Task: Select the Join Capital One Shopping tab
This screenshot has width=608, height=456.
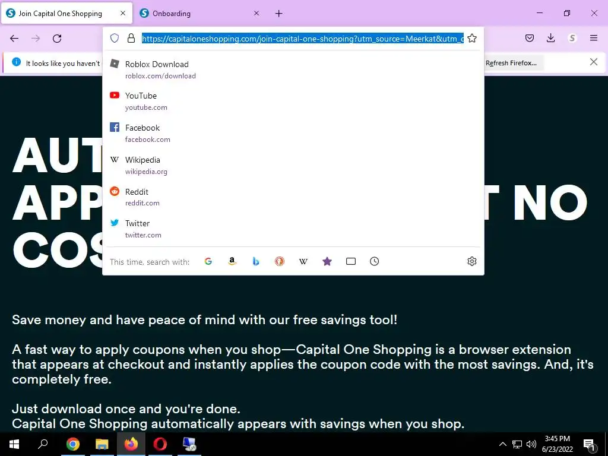Action: [x=66, y=13]
